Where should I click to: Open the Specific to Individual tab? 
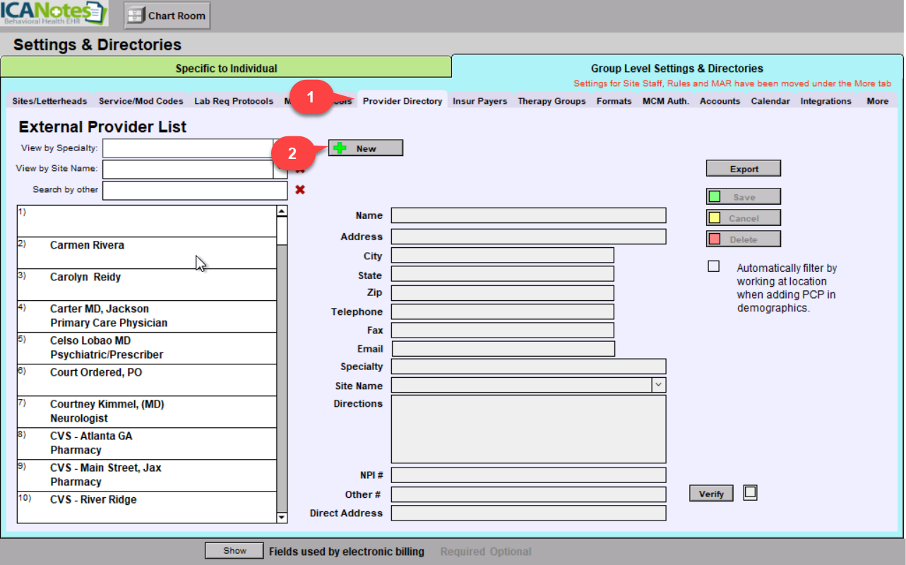click(226, 69)
